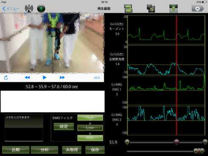This screenshot has width=208, height=156.
Task: Change the x0.5 playback speed
Action: click(x=97, y=78)
